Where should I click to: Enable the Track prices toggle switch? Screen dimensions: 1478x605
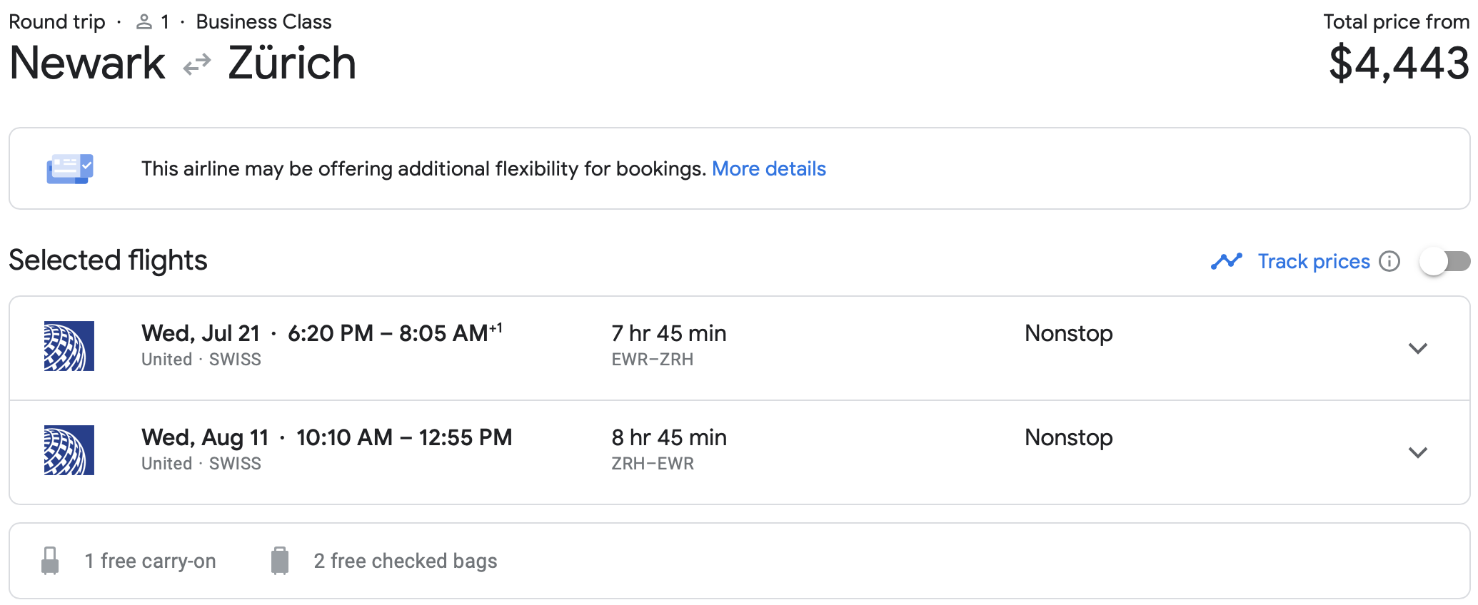[1444, 261]
